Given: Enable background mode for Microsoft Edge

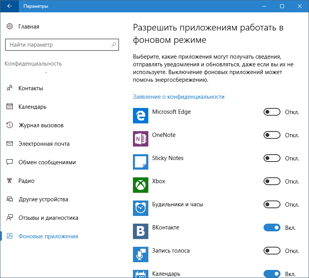Looking at the screenshot, I should pyautogui.click(x=272, y=112).
